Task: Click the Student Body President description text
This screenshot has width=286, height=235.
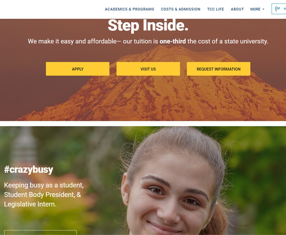Action: click(x=44, y=195)
